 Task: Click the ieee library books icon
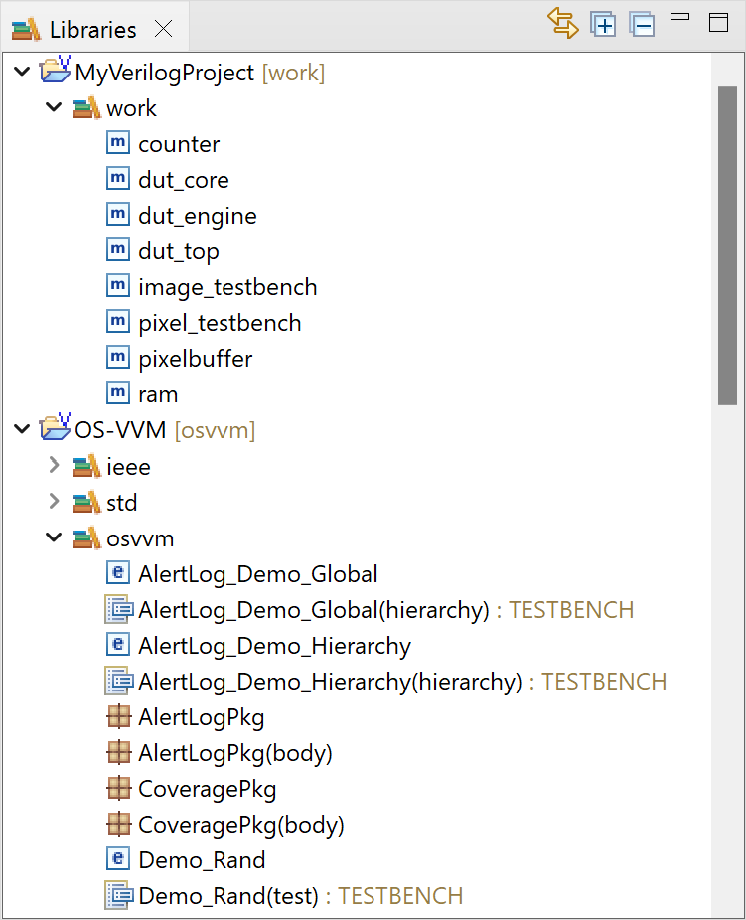86,467
